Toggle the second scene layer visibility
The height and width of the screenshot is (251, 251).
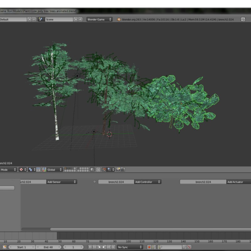(67, 169)
